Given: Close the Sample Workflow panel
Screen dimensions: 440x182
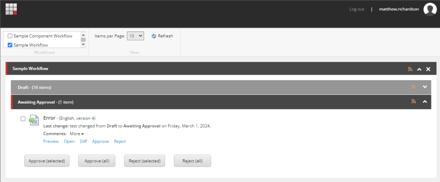Looking at the screenshot, I should (428, 69).
